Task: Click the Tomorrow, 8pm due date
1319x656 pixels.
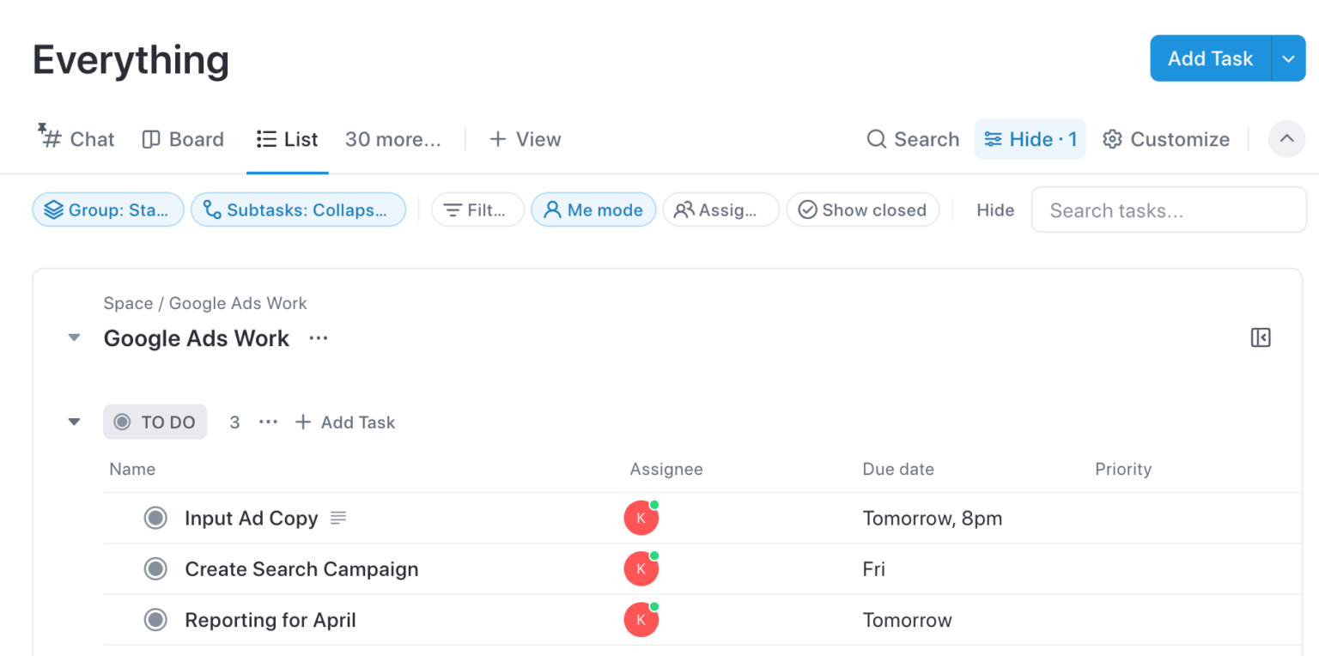Action: pos(933,518)
